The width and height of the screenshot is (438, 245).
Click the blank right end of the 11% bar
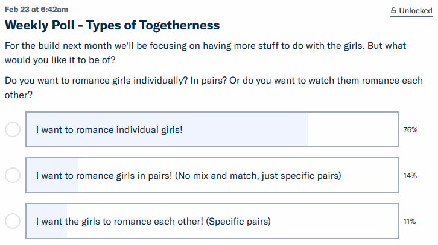[338, 221]
